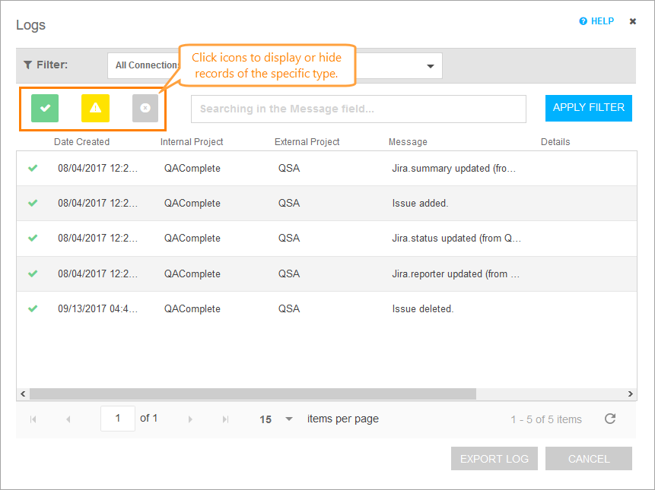Image resolution: width=655 pixels, height=490 pixels.
Task: Click the message search field
Action: pyautogui.click(x=358, y=109)
